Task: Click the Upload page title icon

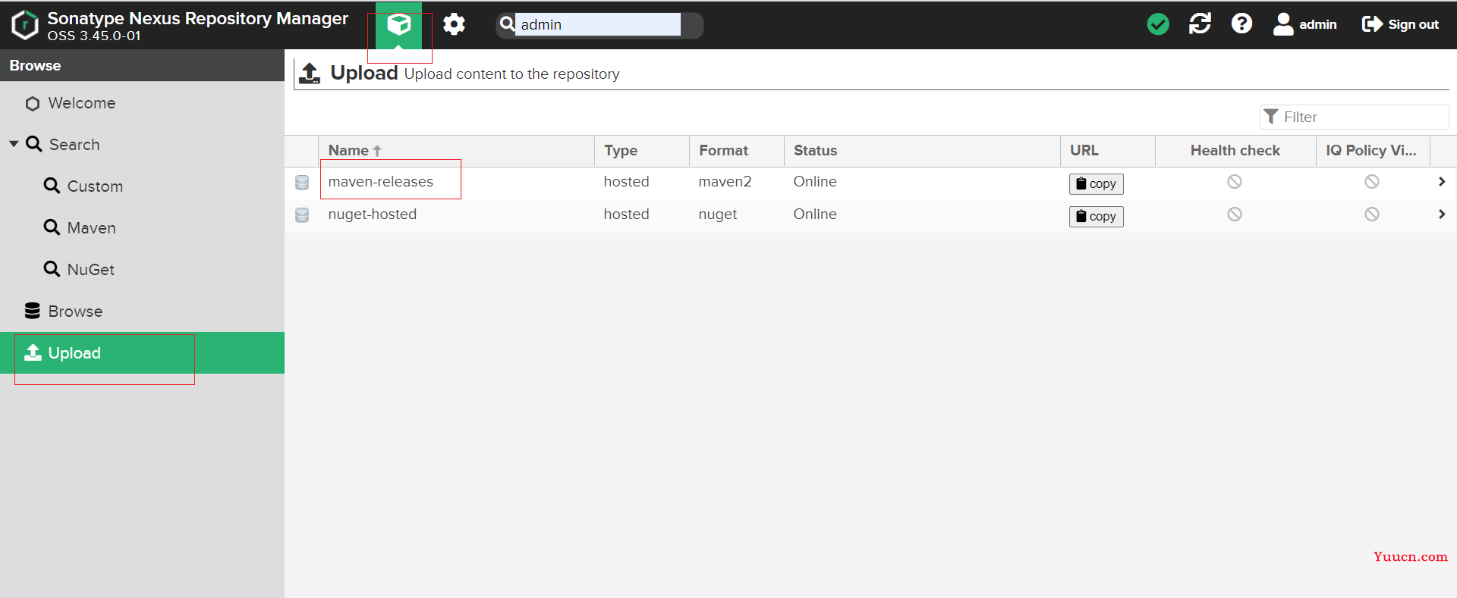Action: (x=310, y=74)
